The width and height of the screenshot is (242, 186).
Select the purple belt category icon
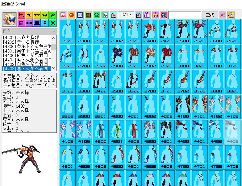tap(29, 23)
